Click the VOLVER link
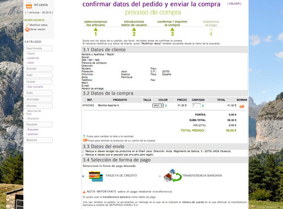The width and height of the screenshot is (283, 209). pos(234,3)
